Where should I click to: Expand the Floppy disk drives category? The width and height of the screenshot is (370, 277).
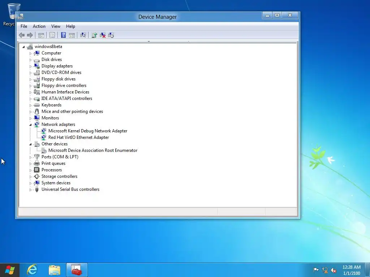click(30, 79)
